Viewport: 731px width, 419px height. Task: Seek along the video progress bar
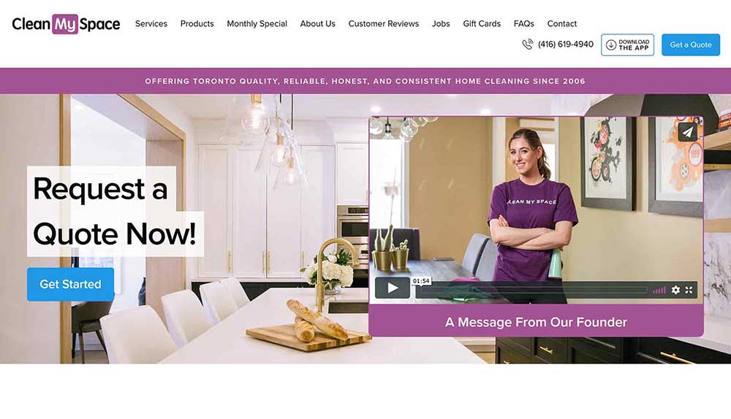532,291
